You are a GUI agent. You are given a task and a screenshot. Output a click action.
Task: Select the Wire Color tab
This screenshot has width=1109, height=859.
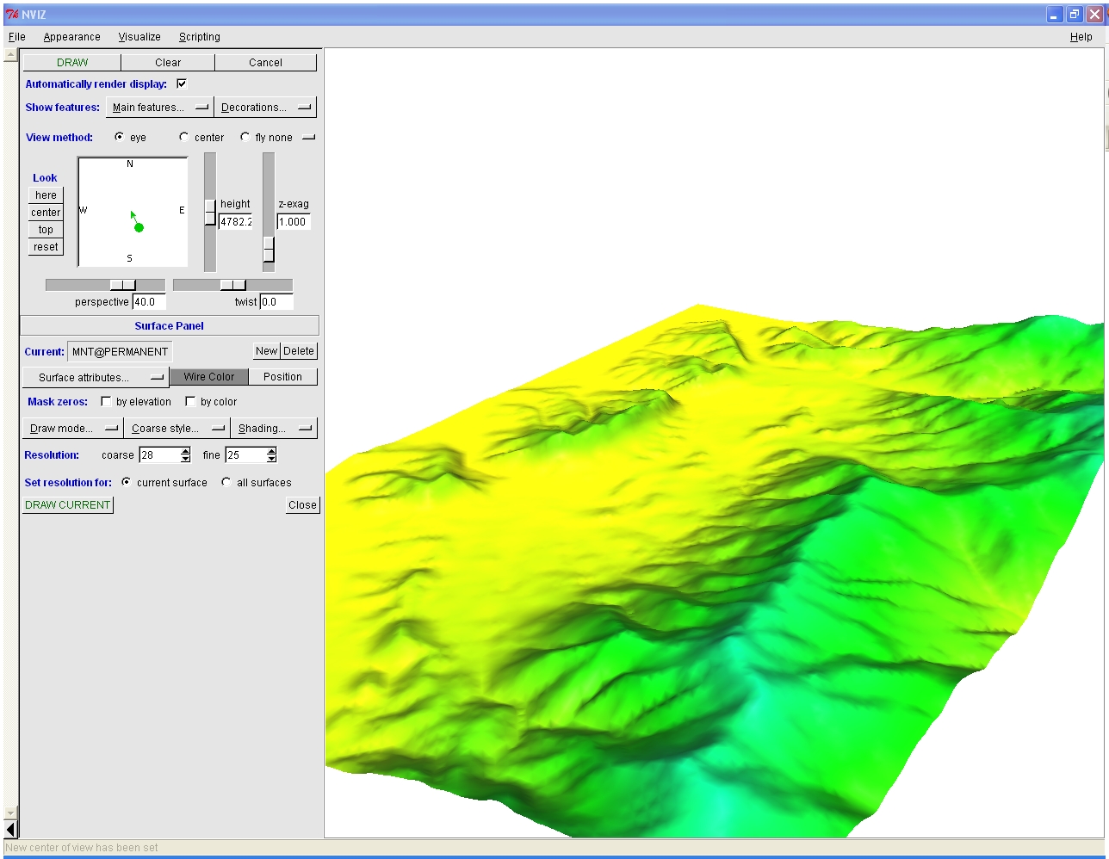pos(208,376)
